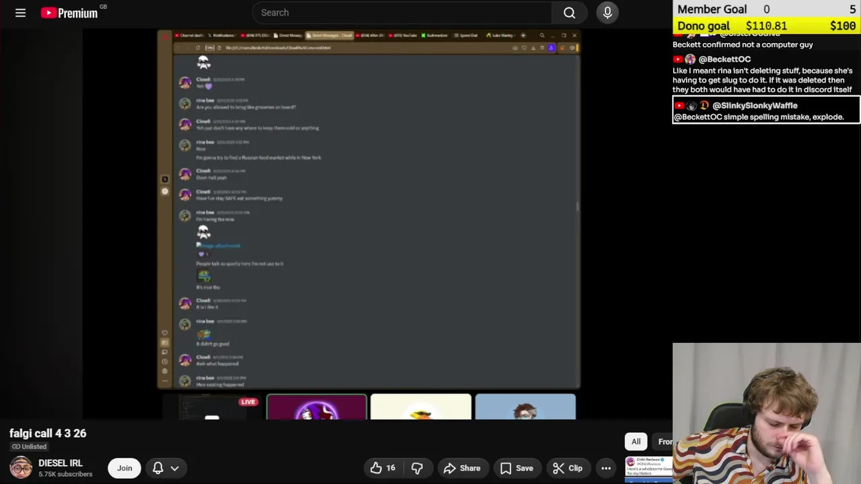Click the video title falgi call 4 3 26
Screen dimensions: 861x484
[48, 434]
